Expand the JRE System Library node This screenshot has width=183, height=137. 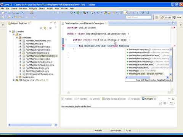tap(14, 80)
